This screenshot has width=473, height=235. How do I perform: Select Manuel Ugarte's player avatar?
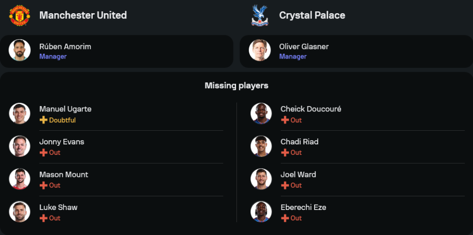tap(19, 114)
